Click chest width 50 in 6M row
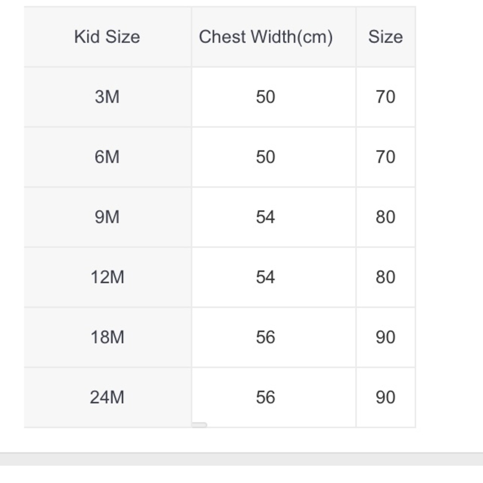This screenshot has width=483, height=483. tap(266, 157)
